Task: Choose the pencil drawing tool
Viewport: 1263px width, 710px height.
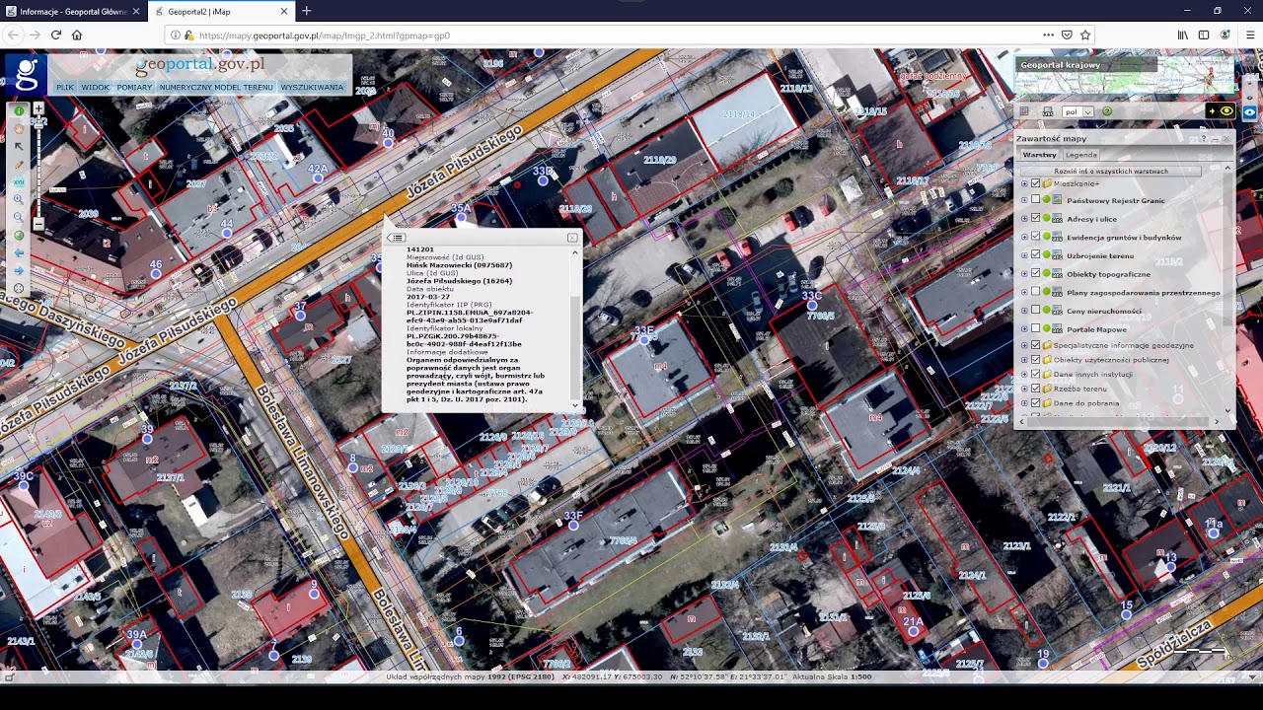Action: (19, 165)
